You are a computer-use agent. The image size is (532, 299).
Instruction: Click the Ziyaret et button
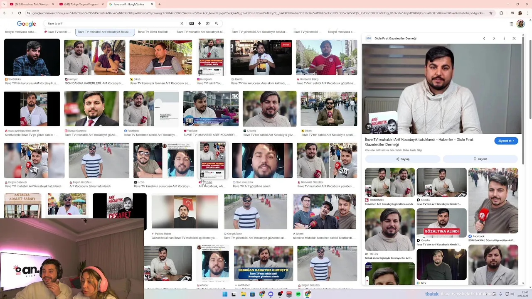(x=506, y=141)
